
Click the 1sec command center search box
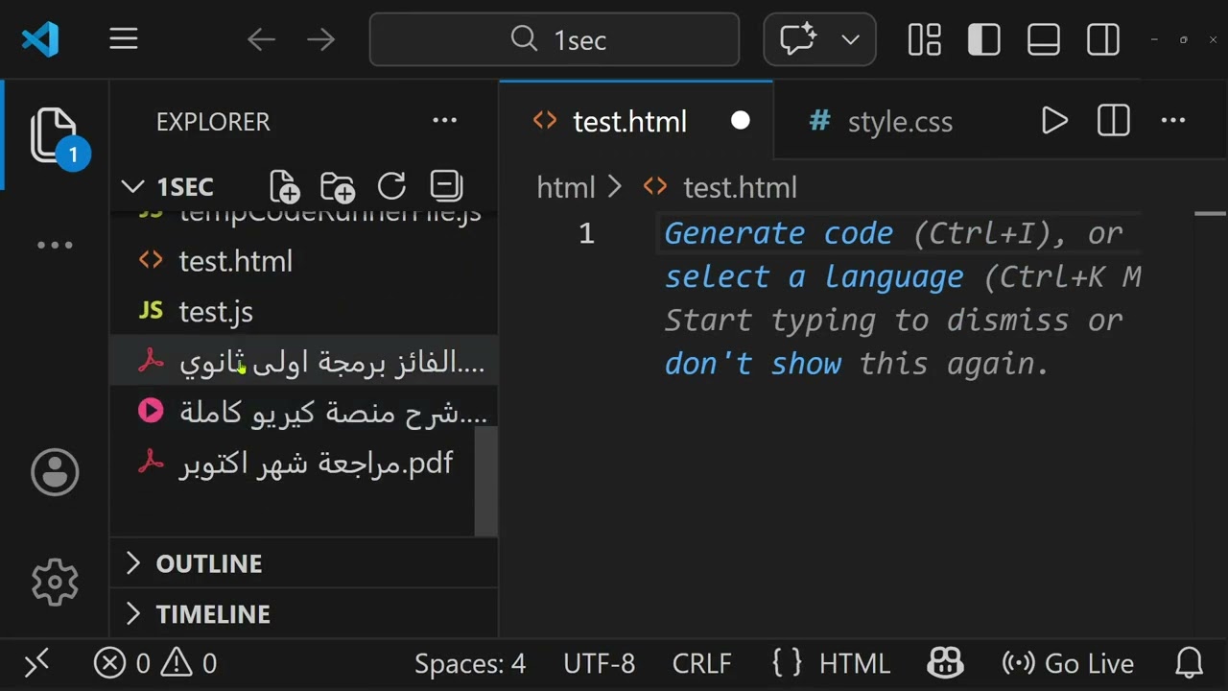point(555,39)
